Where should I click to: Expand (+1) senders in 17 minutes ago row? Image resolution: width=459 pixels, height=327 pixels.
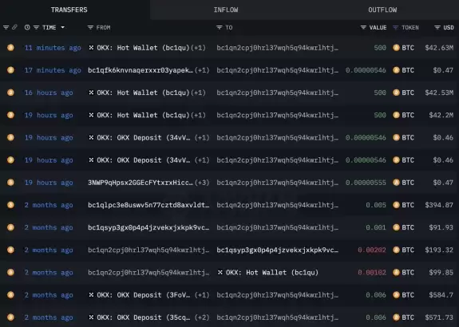click(x=202, y=70)
